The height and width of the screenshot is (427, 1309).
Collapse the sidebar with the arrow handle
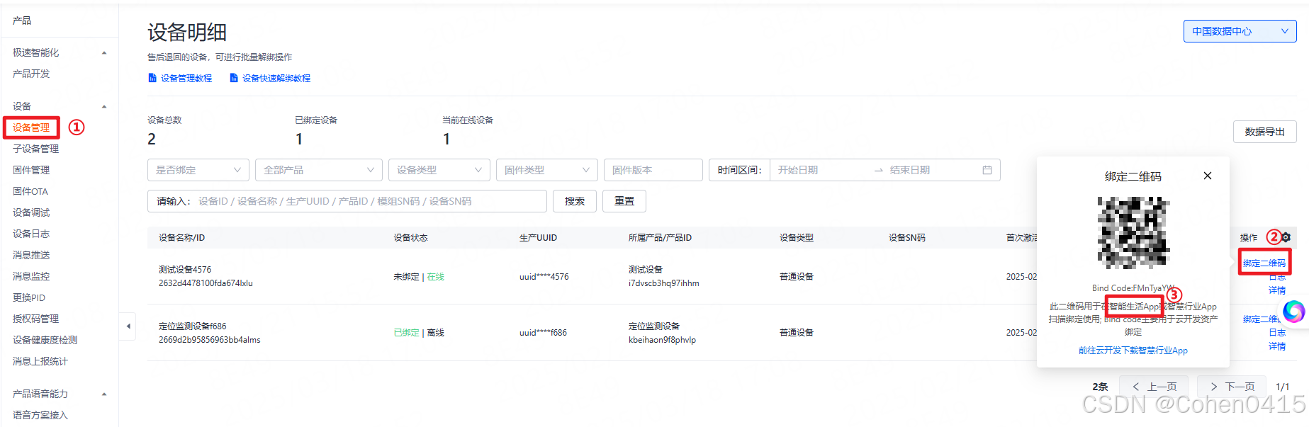(128, 326)
